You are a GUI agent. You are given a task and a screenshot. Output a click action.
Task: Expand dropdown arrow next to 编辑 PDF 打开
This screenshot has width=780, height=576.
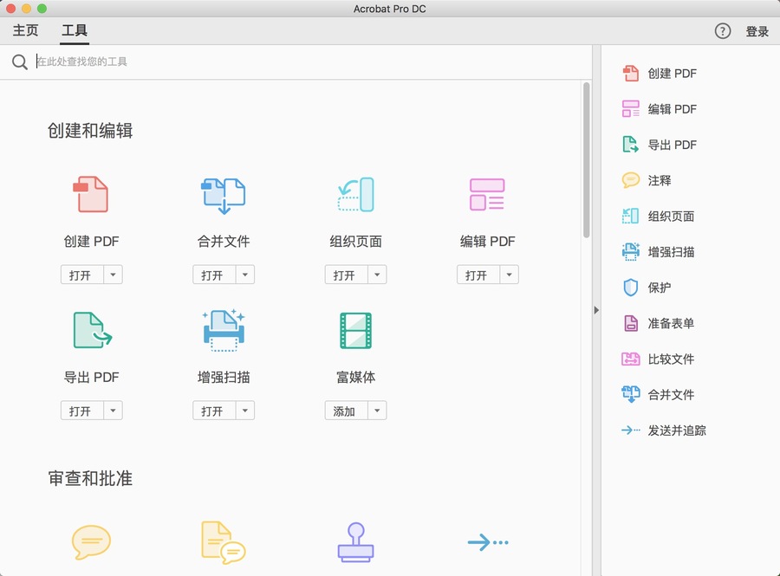click(510, 275)
